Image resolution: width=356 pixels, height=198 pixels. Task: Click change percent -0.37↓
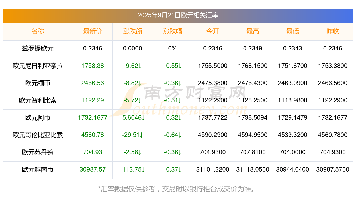point(173,170)
